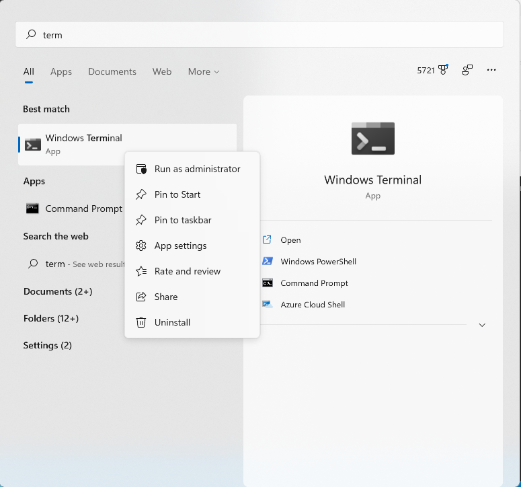
Task: Click the three-dots options icon
Action: click(491, 70)
